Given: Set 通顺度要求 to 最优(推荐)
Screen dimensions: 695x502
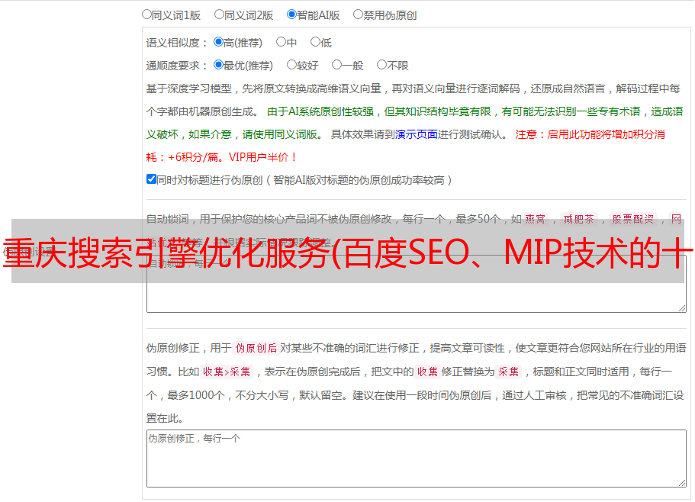Looking at the screenshot, I should [218, 65].
